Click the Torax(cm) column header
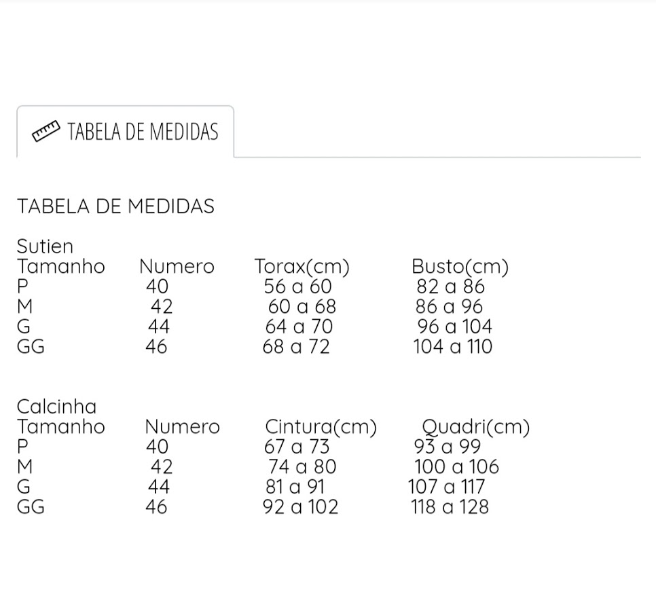Image resolution: width=656 pixels, height=613 pixels. [x=302, y=266]
